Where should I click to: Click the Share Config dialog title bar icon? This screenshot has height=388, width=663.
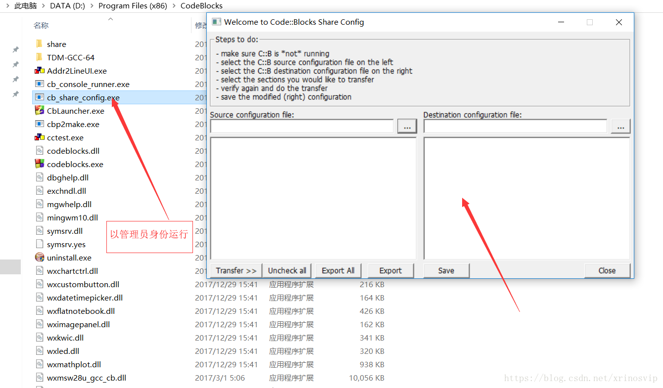216,22
